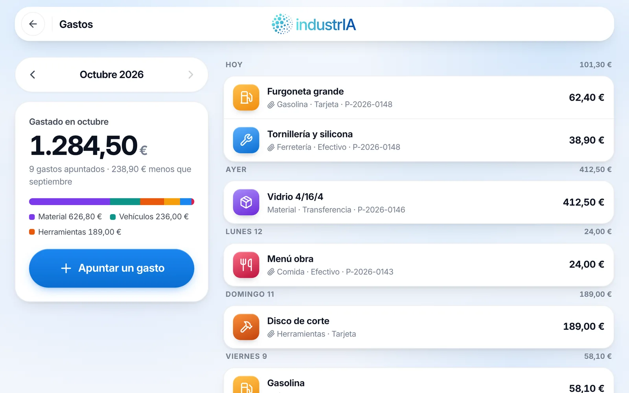629x393 pixels.
Task: Select the Herramientas 189,00 € legend entry
Action: 75,232
